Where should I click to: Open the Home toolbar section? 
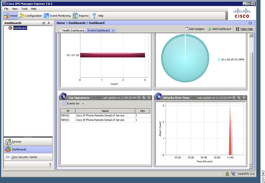10,16
